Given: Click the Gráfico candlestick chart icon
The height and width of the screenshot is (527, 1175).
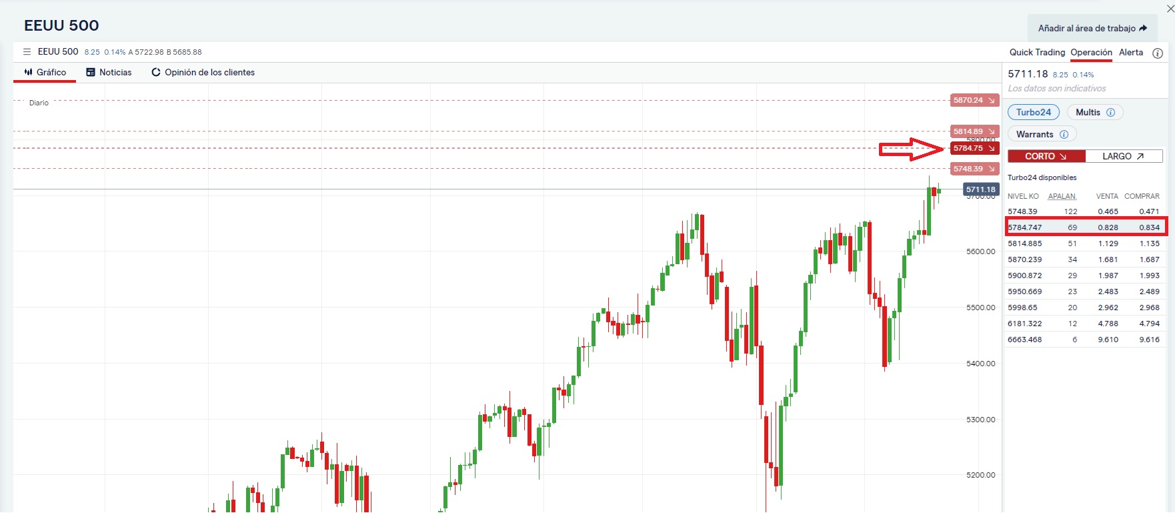Looking at the screenshot, I should 28,72.
